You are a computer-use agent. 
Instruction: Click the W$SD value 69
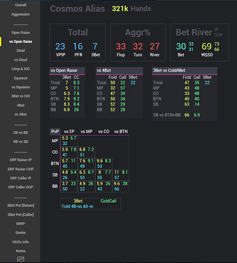coord(207,46)
